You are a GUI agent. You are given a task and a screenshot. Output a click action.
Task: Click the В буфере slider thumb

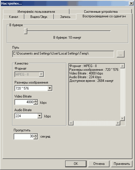click(x=26, y=31)
